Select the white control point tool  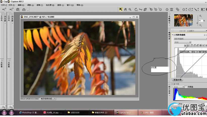click(160, 10)
